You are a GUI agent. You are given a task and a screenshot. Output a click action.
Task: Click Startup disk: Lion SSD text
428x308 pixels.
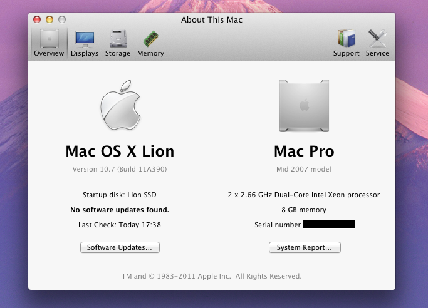point(120,195)
